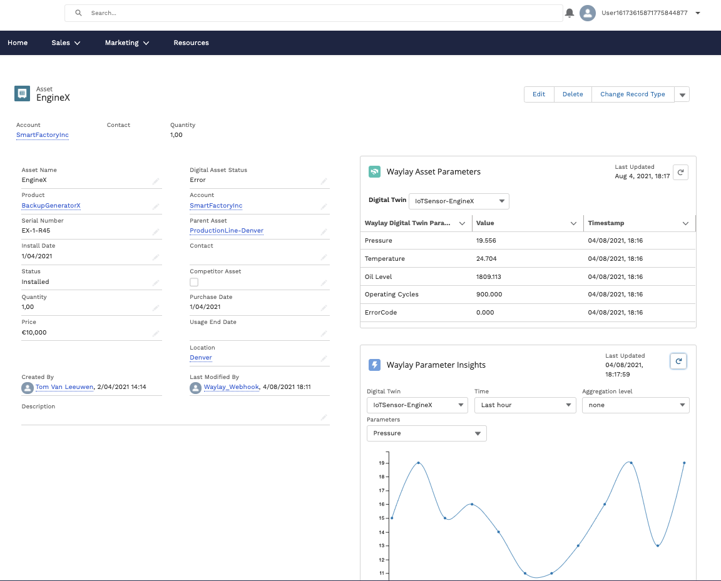Edit the Install Date field via pencil
721x581 pixels.
coord(156,258)
